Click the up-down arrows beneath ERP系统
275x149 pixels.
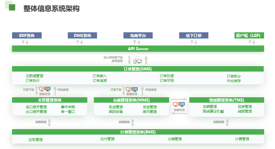coord(25,42)
